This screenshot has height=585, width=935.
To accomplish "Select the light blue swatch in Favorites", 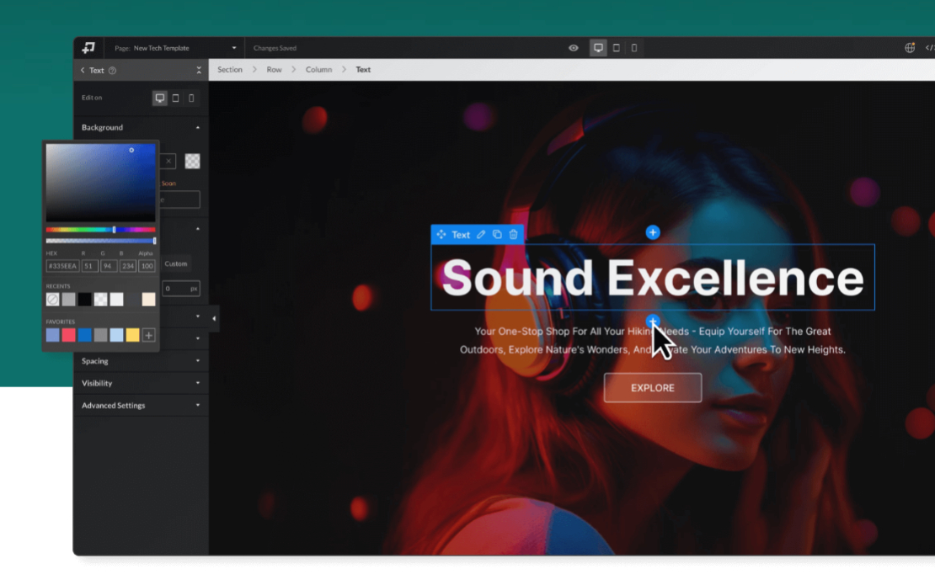I will pyautogui.click(x=117, y=335).
